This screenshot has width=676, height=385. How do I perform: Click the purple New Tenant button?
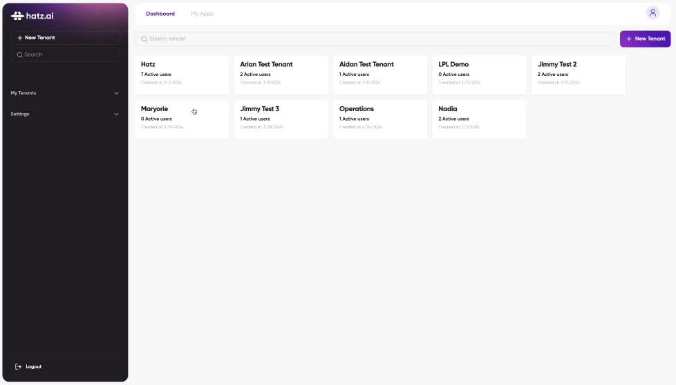point(645,39)
